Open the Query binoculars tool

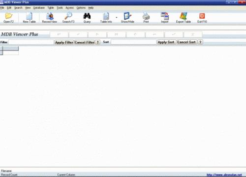[87, 18]
